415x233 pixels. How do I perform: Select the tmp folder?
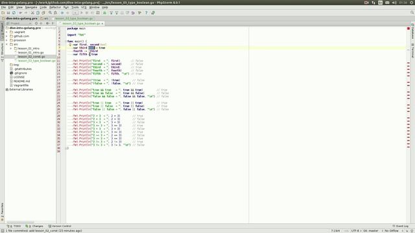[14, 65]
